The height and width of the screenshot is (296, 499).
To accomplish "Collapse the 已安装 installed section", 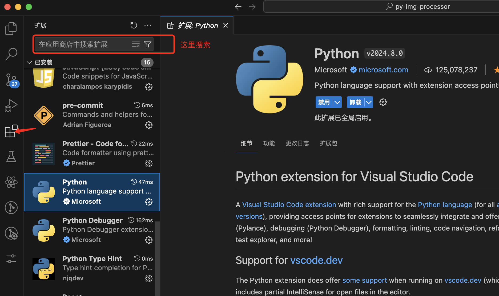I will tap(29, 62).
